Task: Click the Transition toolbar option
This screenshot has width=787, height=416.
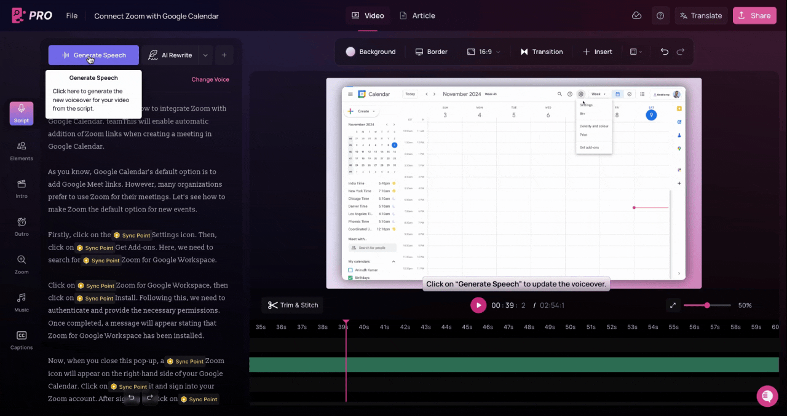Action: (541, 52)
